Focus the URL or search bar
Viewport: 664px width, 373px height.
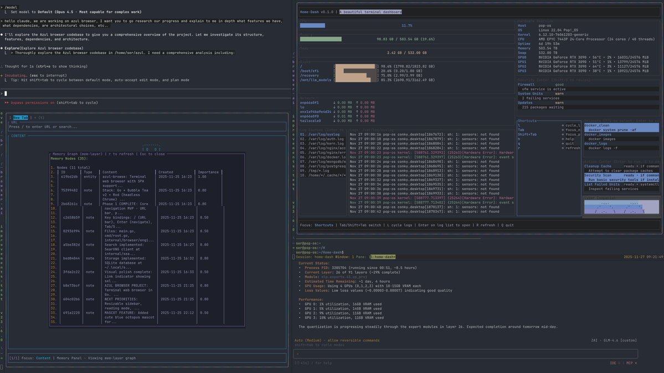[x=147, y=127]
